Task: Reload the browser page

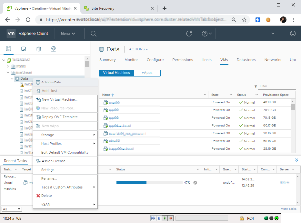Action: (28, 20)
